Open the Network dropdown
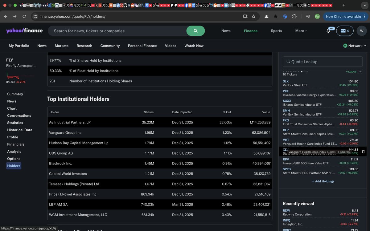This screenshot has width=370, height=231. [x=355, y=46]
